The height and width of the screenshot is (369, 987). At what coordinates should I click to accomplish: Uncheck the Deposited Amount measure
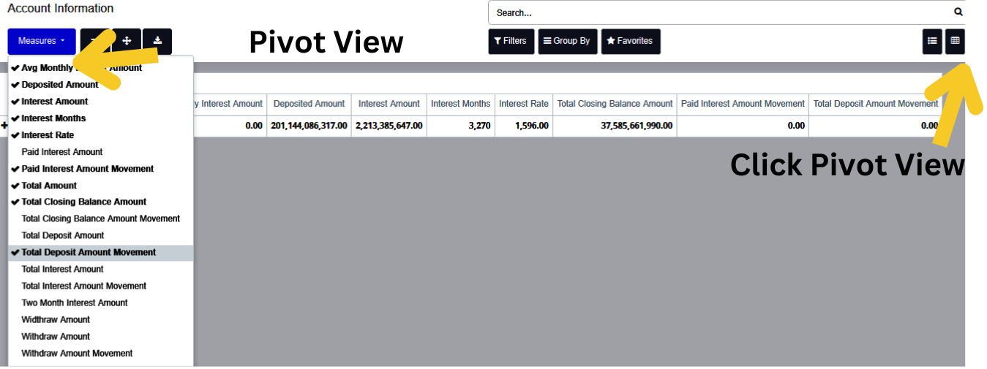pos(101,85)
